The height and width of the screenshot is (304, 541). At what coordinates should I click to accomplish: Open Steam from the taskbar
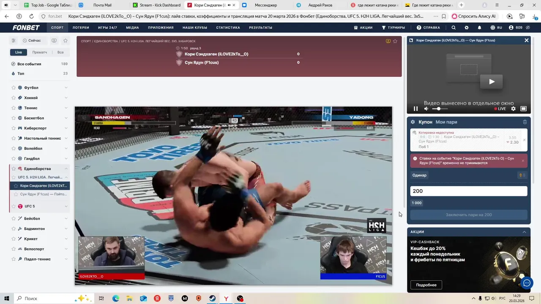(212, 299)
